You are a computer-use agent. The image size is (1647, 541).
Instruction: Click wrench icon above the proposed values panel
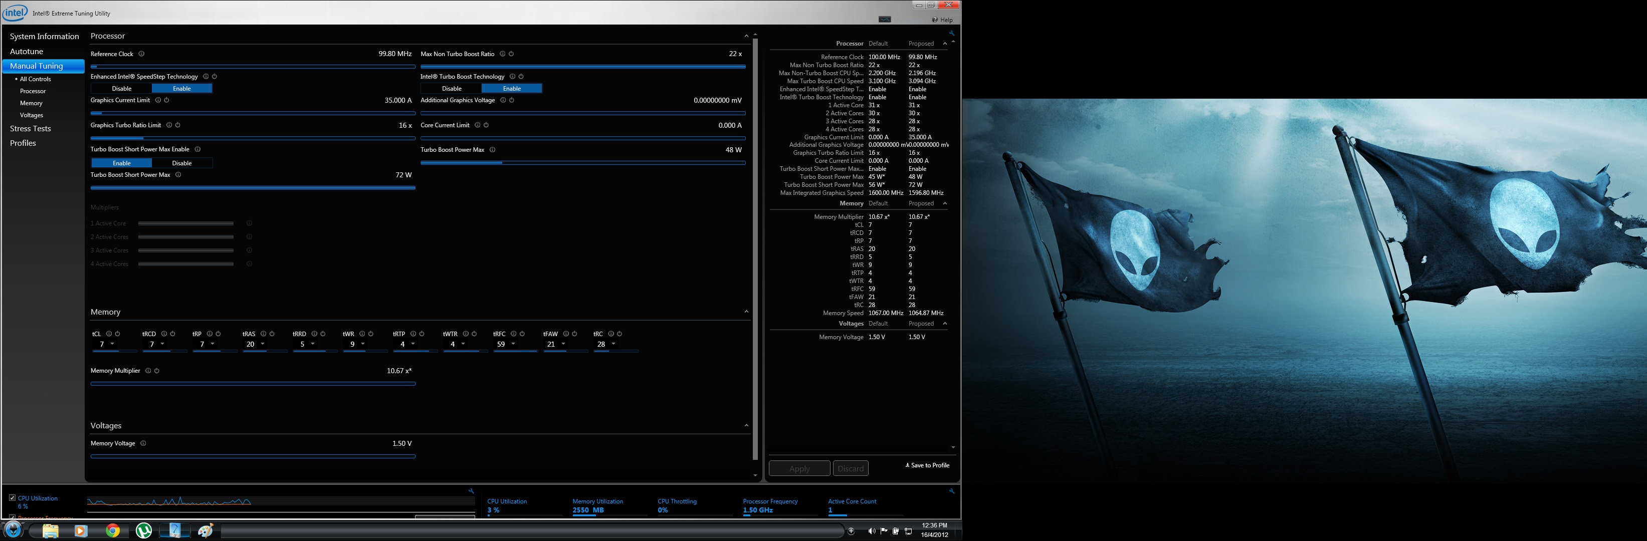coord(951,33)
